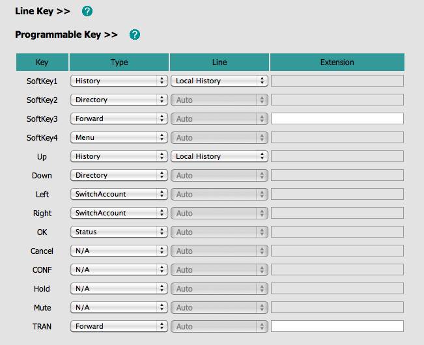Open Hold key Type dropdown
Screen dimensions: 424x345
pos(119,289)
